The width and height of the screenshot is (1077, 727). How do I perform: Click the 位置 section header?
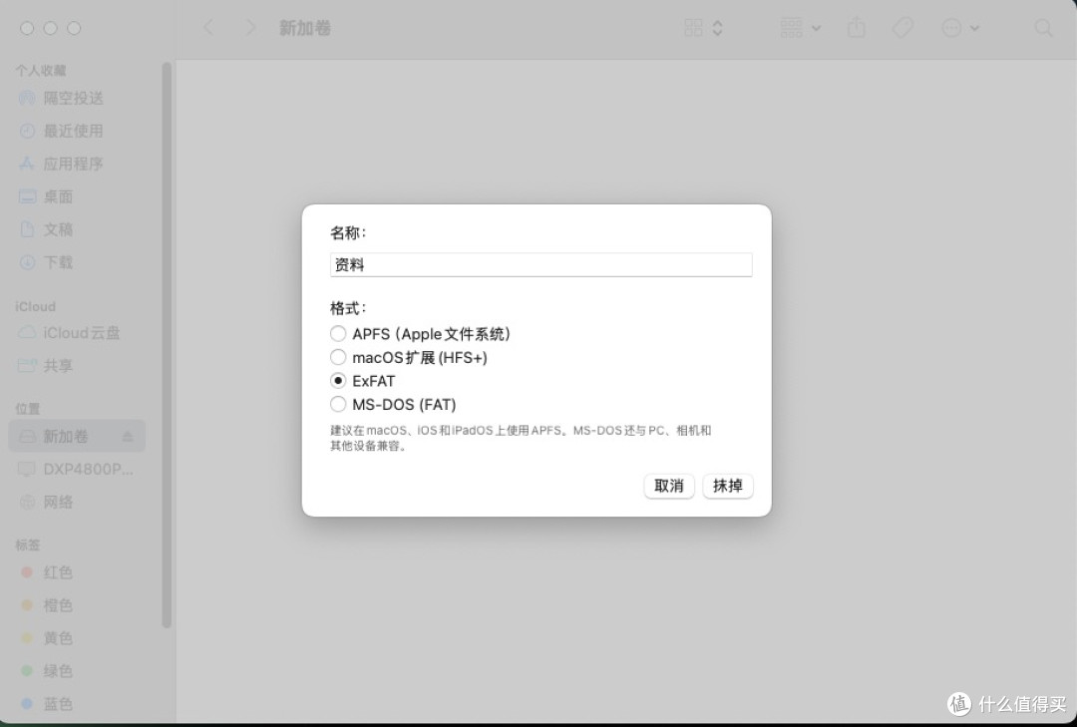tap(28, 408)
